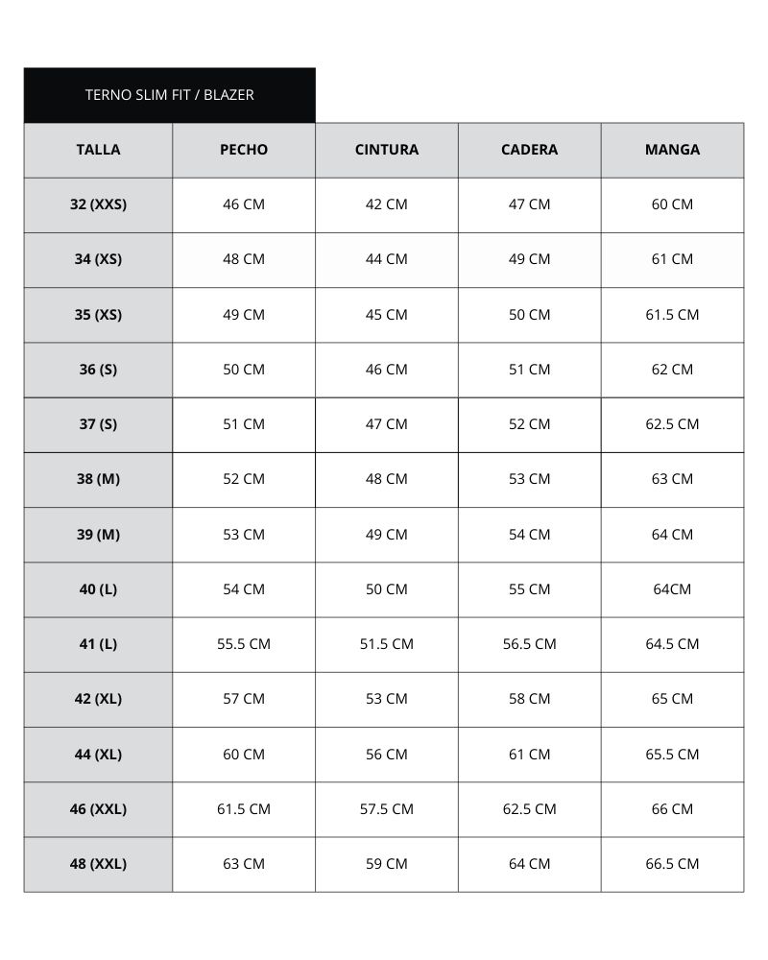This screenshot has height=960, width=768.
Task: Click the CADERA column header
Action: [529, 150]
